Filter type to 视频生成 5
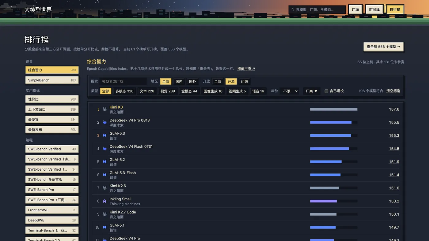Viewport: 429px width, 241px height. 237,91
